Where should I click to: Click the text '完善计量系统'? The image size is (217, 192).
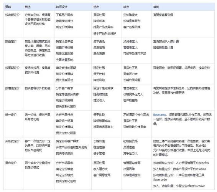point(64,60)
